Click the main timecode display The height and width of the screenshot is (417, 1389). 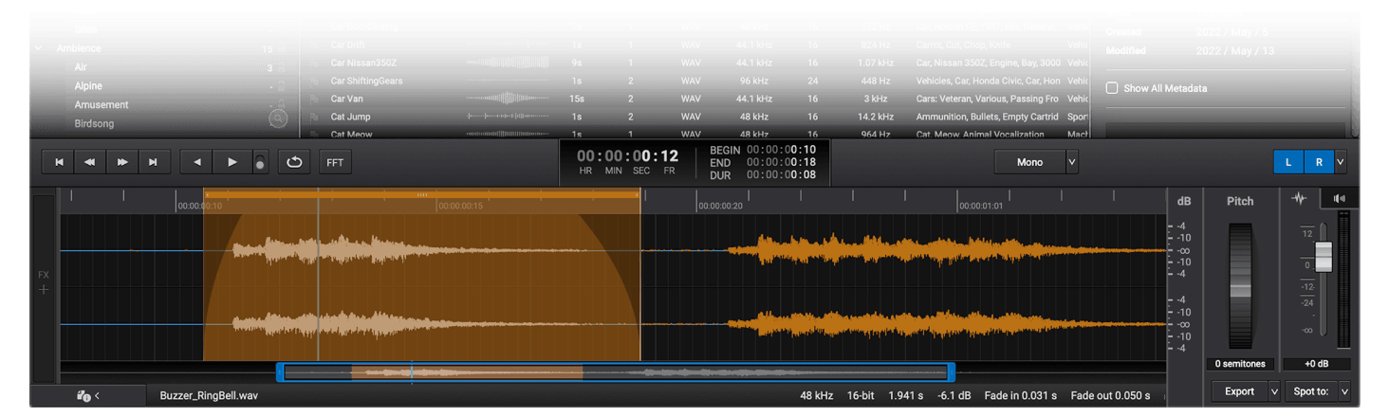pyautogui.click(x=627, y=156)
